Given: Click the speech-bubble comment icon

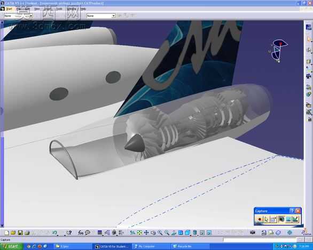Looking at the screenshot, I should point(88,232).
